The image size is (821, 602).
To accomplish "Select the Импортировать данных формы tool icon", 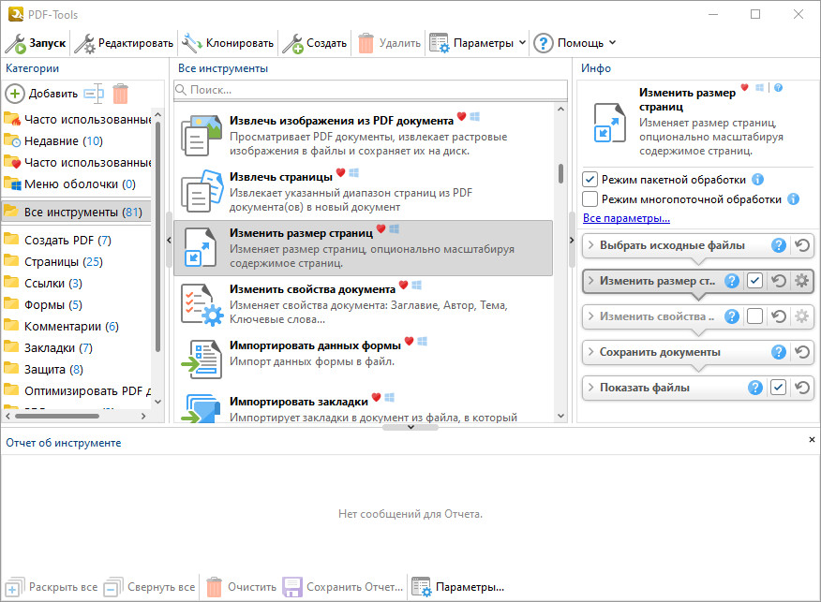I will coord(202,360).
